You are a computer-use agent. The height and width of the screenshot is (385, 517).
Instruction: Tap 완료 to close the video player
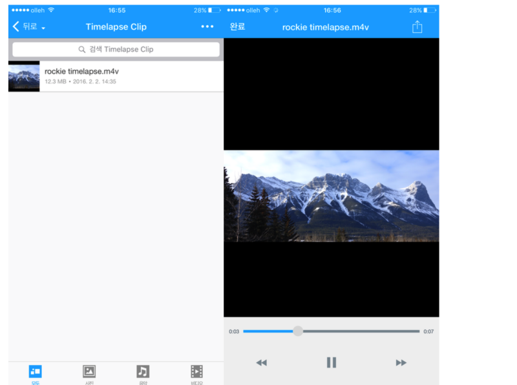tap(237, 26)
